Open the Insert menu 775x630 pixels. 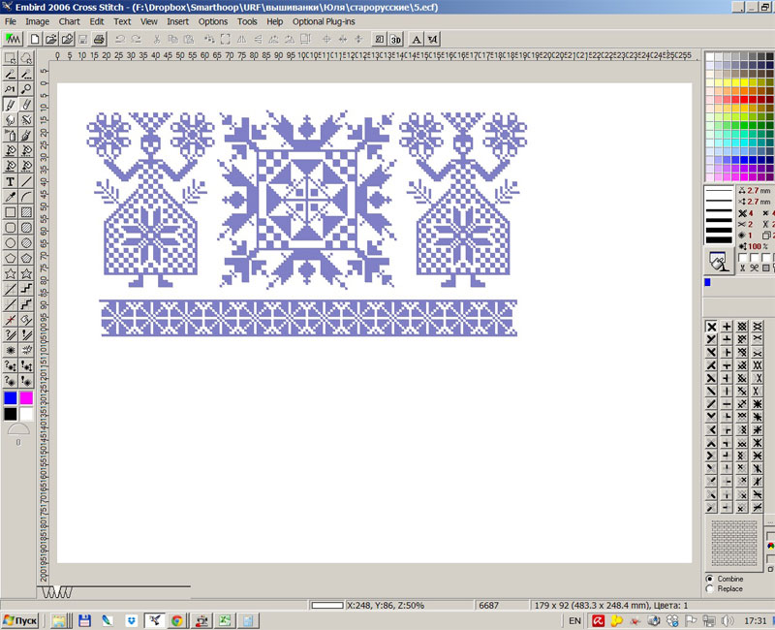tap(177, 21)
